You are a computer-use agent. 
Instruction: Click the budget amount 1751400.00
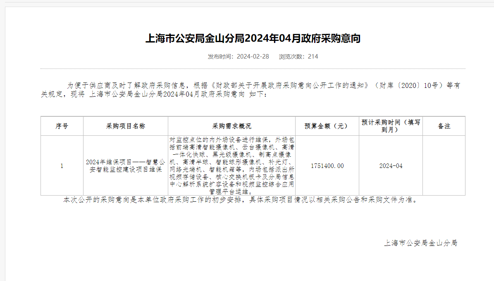327,165
